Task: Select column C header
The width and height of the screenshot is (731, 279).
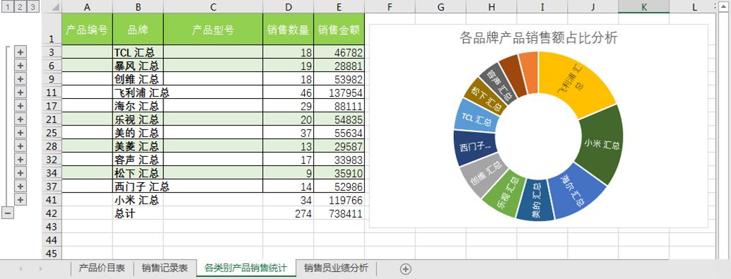Action: point(213,6)
